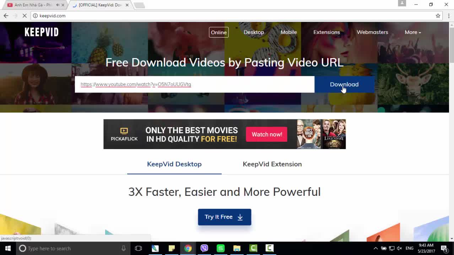Click the video URL input field
Screen dimensions: 454x255
click(x=195, y=84)
